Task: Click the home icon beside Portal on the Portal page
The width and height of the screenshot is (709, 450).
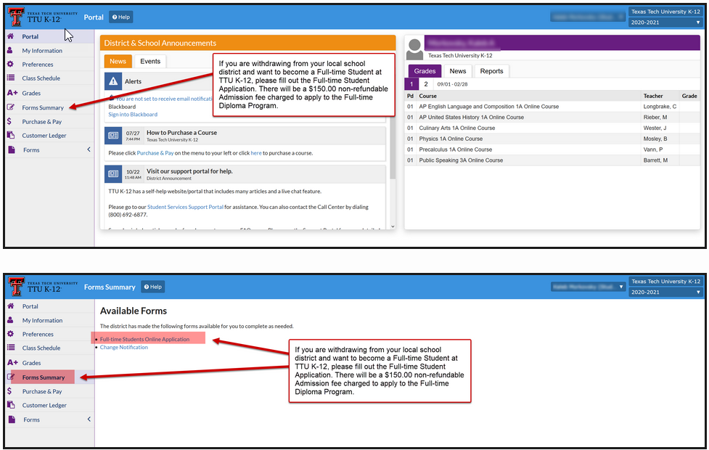Action: point(10,36)
